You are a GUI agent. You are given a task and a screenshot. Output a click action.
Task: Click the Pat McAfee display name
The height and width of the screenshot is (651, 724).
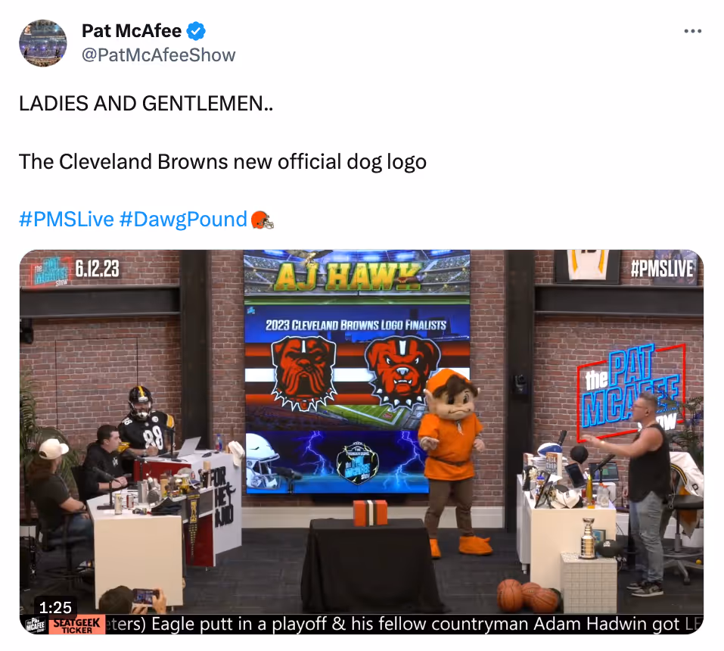[x=132, y=31]
